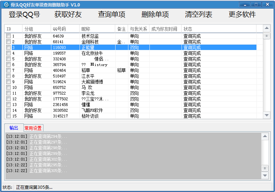Enable checkbox for row 11 李云龙
Viewport: 275px width, 192px height.
(8, 93)
